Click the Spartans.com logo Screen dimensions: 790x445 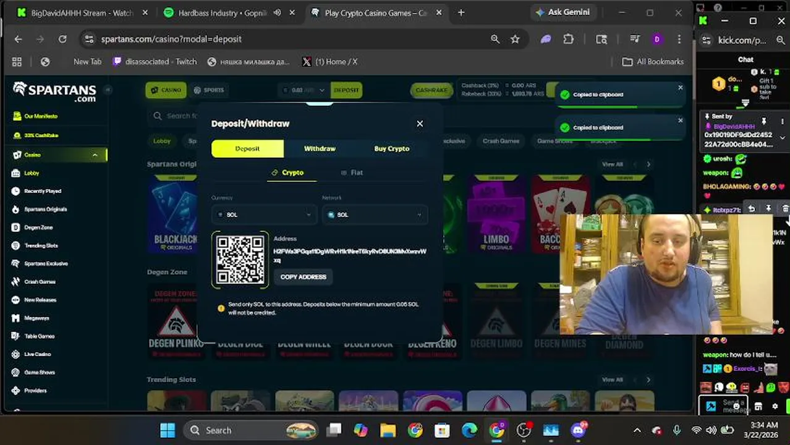point(54,92)
